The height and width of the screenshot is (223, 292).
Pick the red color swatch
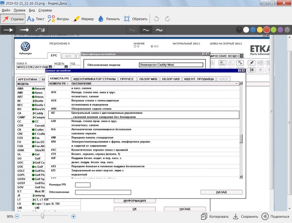coord(267,30)
